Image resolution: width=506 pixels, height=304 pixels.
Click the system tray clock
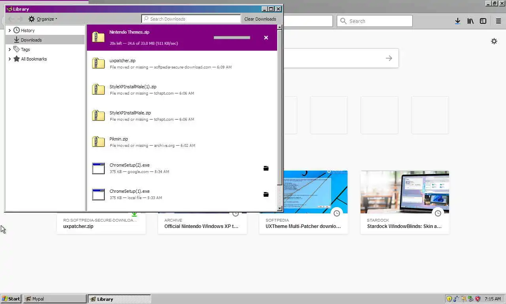(493, 299)
